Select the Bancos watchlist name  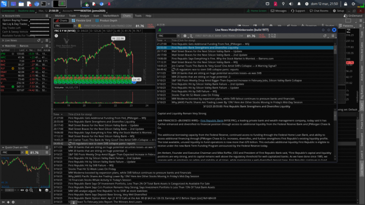click(x=24, y=46)
